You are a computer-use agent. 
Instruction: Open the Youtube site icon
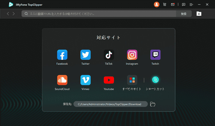[x=109, y=80]
